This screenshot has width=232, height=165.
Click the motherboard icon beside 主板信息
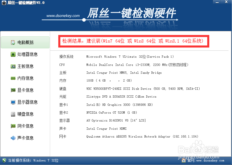pos(13,66)
